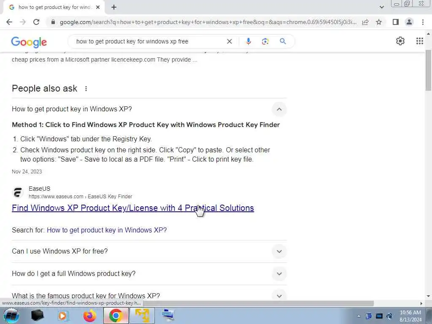
Task: Close the current search tab
Action: (98, 8)
